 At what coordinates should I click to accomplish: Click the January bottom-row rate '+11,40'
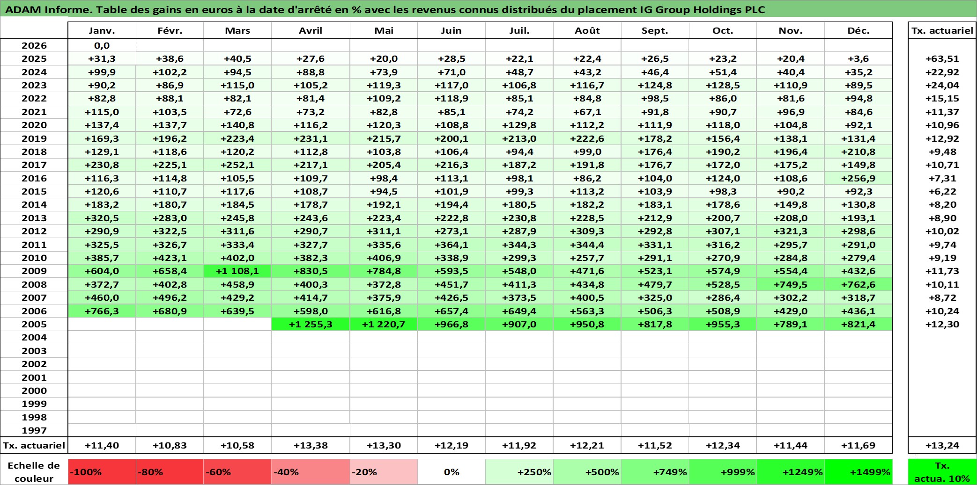pyautogui.click(x=102, y=445)
